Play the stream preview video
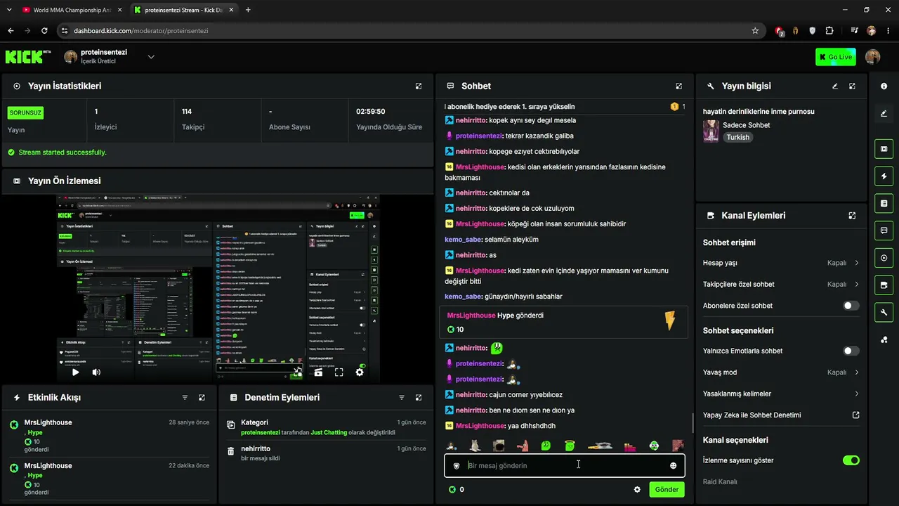The height and width of the screenshot is (506, 899). click(76, 372)
